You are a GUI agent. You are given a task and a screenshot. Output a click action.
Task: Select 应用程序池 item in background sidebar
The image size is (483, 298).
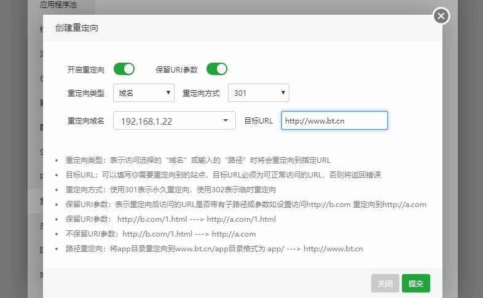tap(58, 5)
